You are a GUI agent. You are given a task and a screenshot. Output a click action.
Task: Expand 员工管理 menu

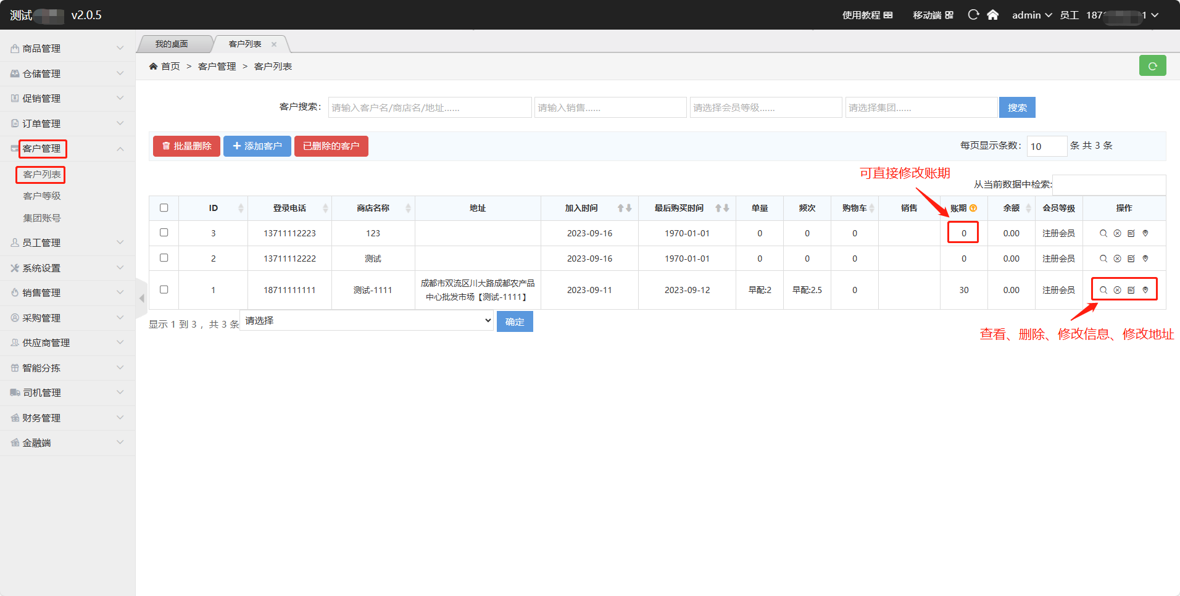(67, 243)
